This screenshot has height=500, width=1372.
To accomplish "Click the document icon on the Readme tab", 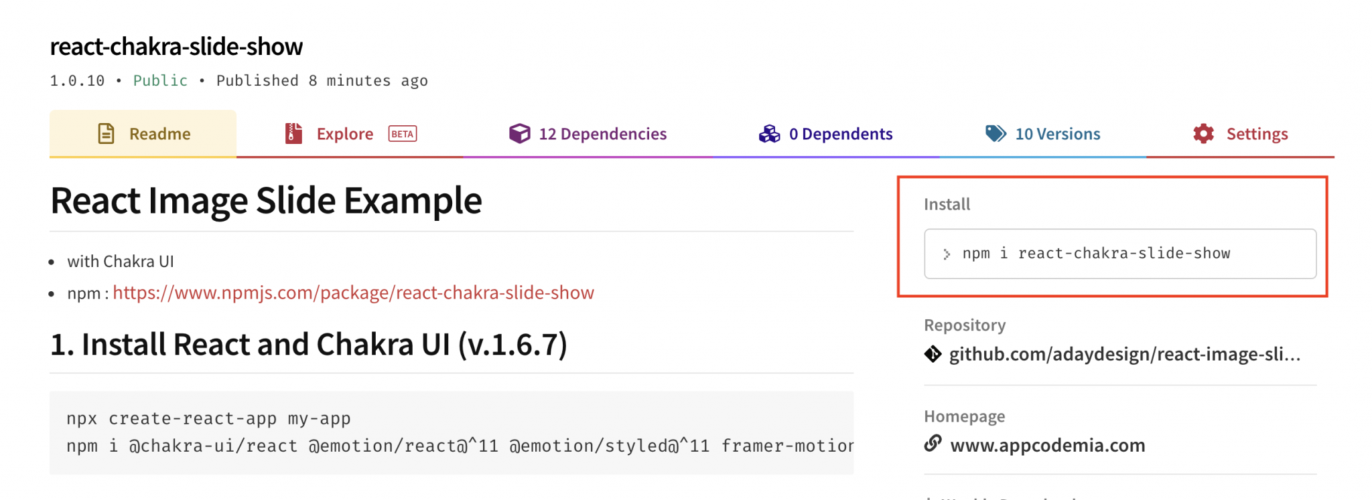I will [x=105, y=133].
